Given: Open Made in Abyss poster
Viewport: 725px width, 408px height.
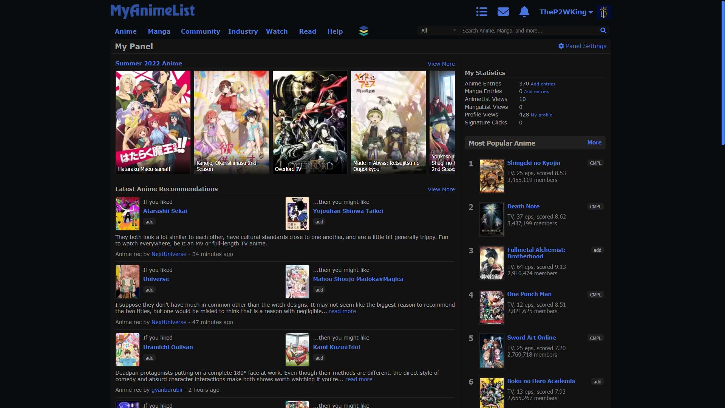Looking at the screenshot, I should point(388,122).
